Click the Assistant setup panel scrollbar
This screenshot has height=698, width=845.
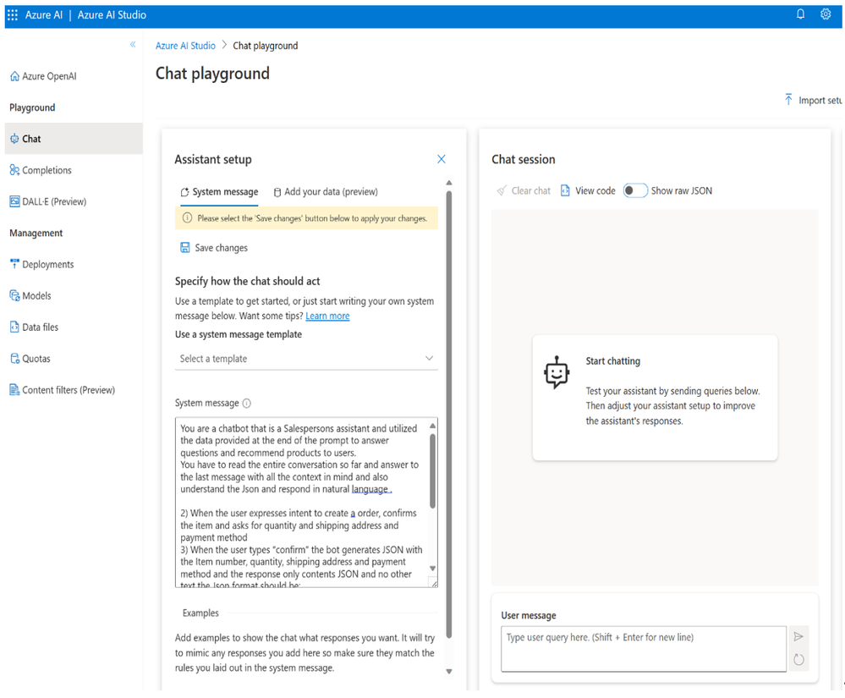tap(449, 415)
